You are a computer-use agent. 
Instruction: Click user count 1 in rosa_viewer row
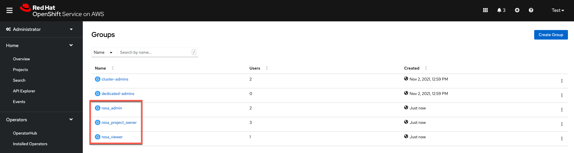250,137
